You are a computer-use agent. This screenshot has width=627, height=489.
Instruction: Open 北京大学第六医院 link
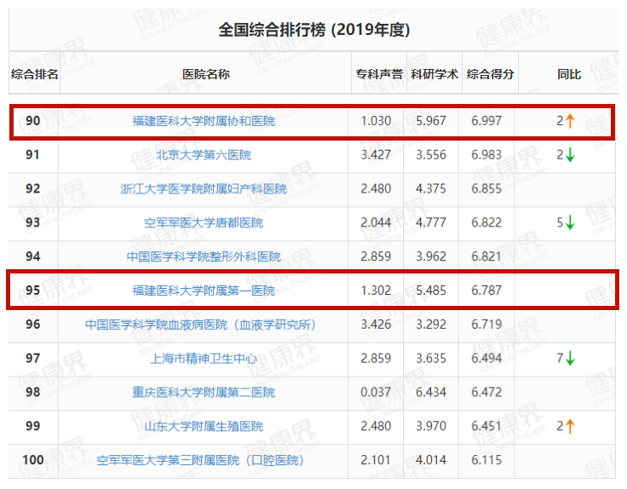204,155
